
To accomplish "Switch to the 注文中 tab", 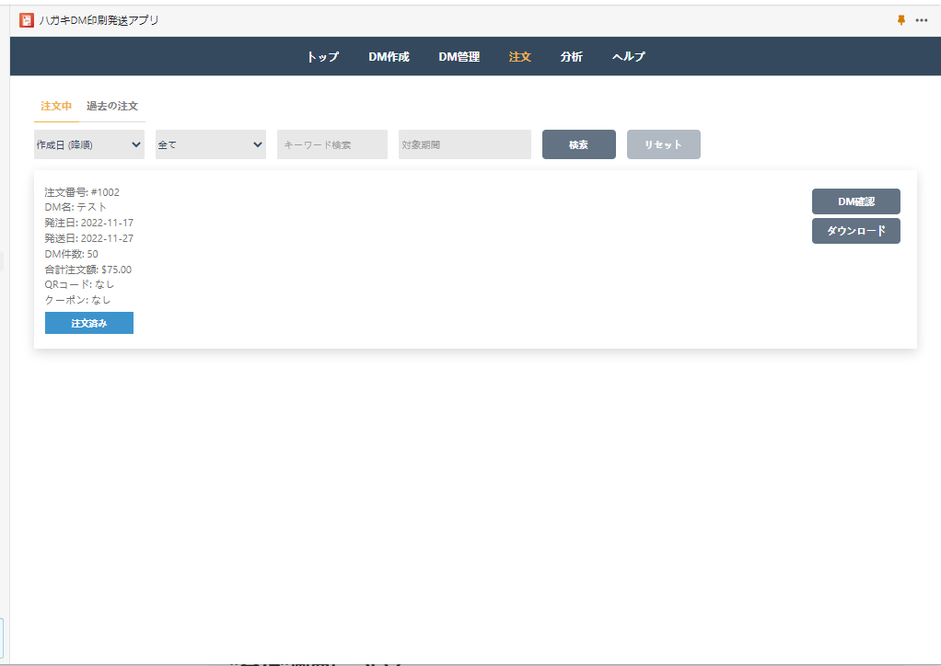I will tap(56, 107).
